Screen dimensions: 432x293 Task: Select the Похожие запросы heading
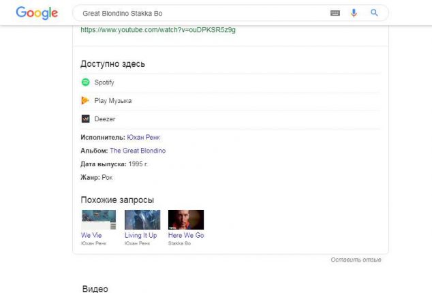tap(117, 200)
